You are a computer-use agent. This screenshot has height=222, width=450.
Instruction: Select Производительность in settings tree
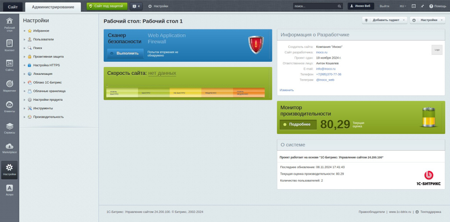pos(48,117)
